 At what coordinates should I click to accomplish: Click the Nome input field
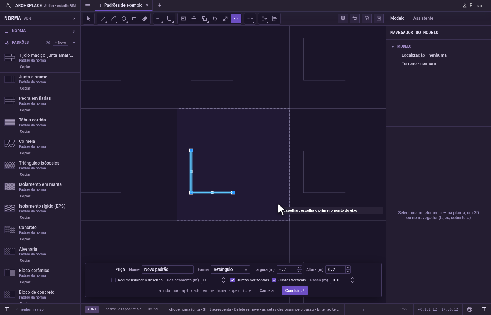168,269
